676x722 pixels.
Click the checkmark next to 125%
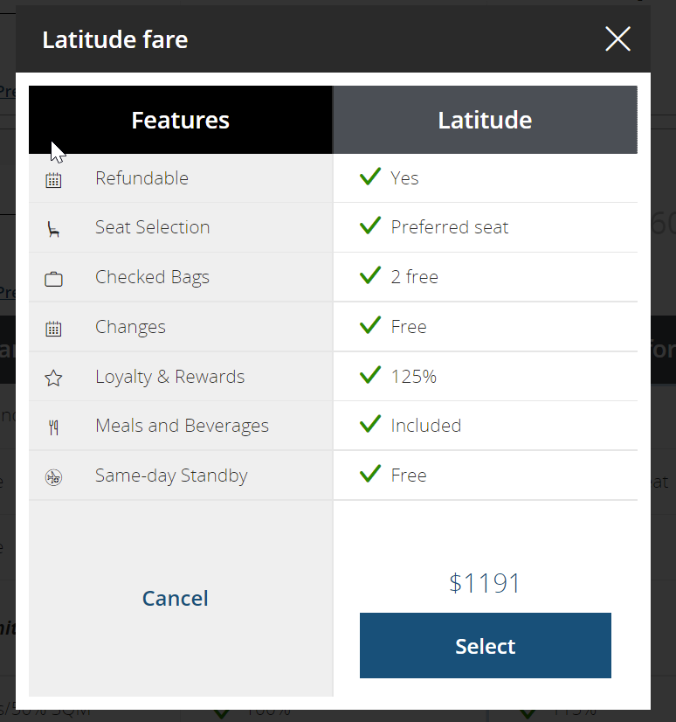tap(370, 375)
